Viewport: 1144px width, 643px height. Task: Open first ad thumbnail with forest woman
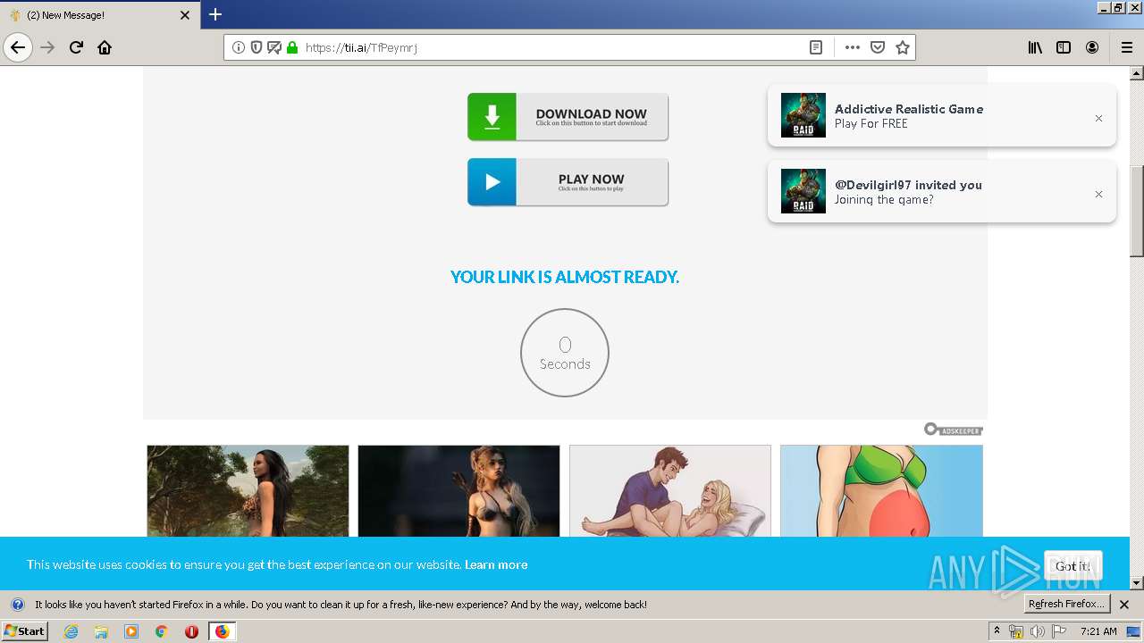(248, 491)
